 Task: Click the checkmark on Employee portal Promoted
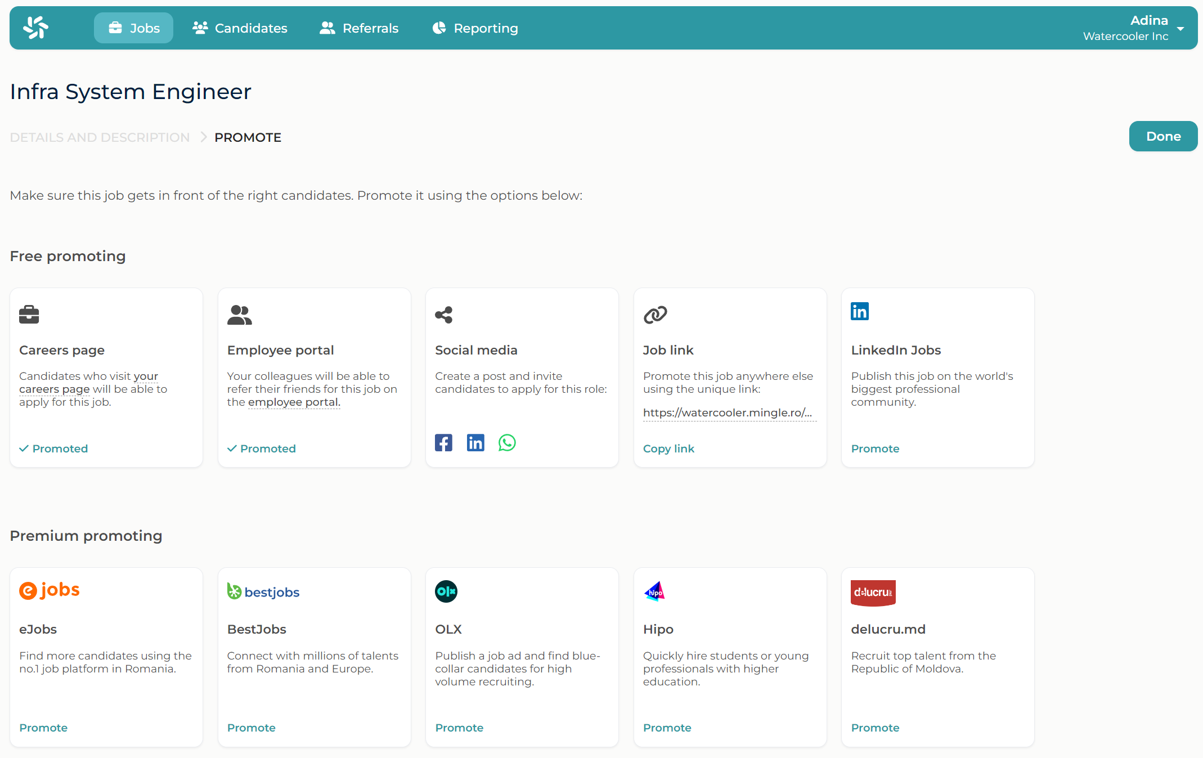pos(232,448)
